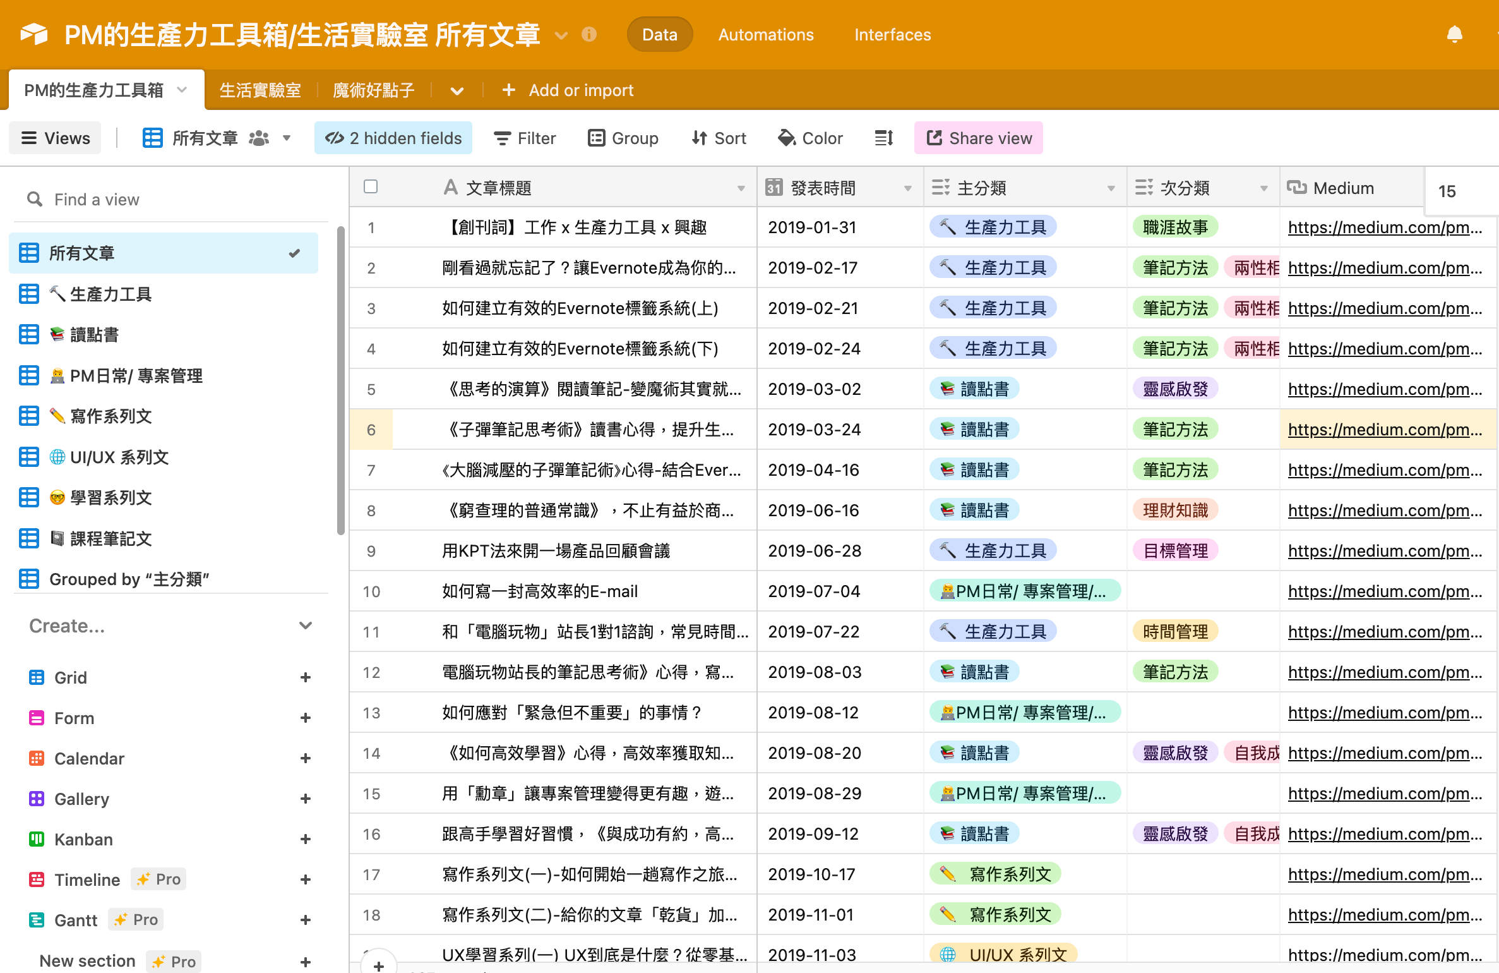Open the Filter tool

(525, 138)
